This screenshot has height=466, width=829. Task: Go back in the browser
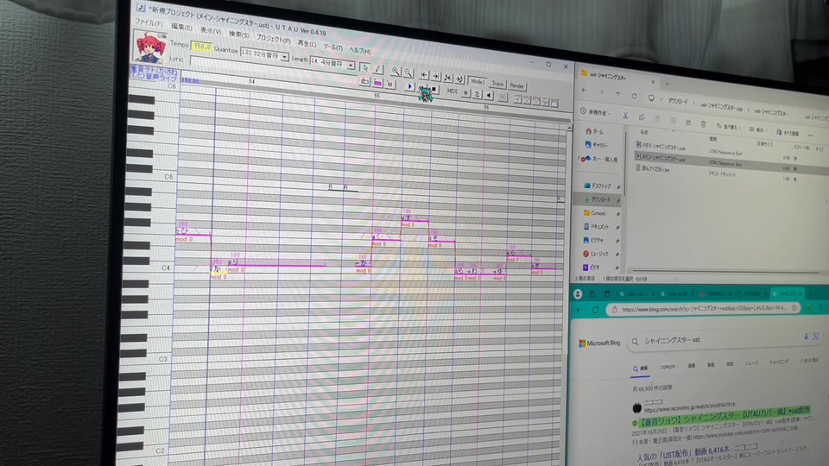click(579, 310)
